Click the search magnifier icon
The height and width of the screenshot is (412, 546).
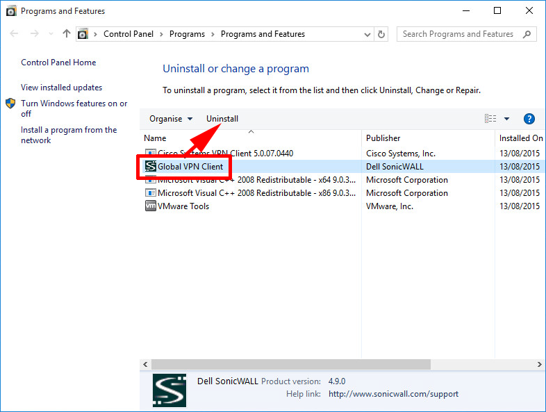[527, 34]
